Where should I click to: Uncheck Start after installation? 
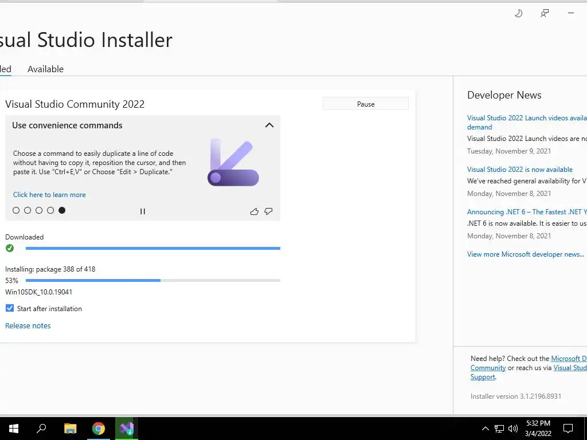[x=10, y=308]
